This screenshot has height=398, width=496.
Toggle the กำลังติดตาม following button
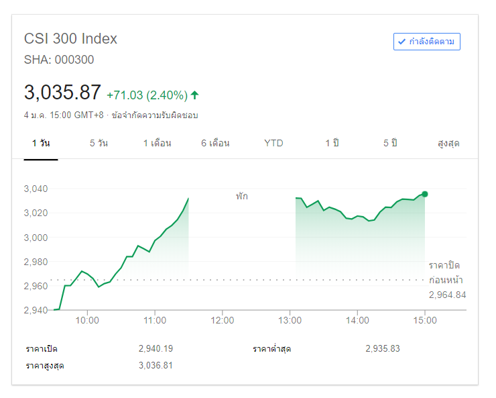click(x=427, y=42)
